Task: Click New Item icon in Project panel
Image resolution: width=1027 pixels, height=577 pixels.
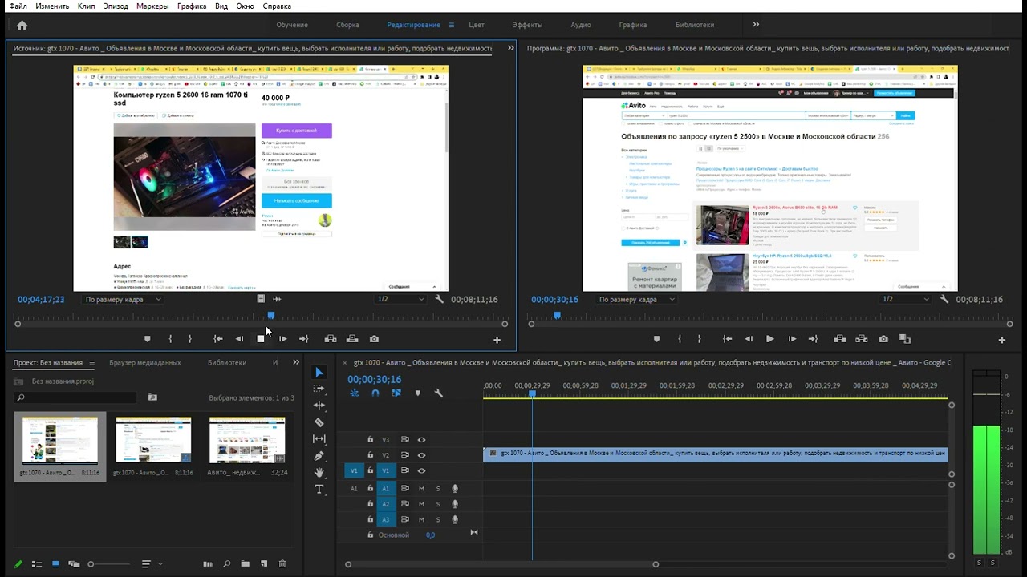Action: [x=263, y=564]
